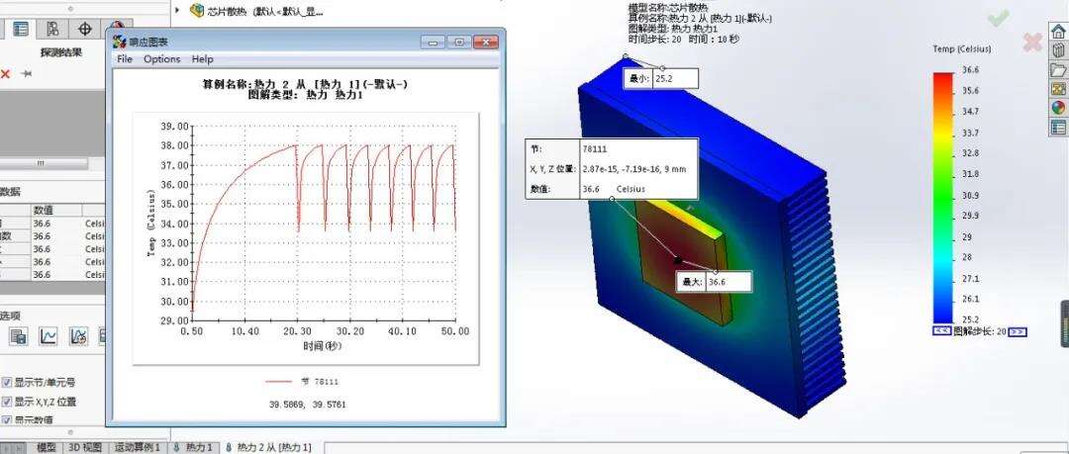The image size is (1069, 454).
Task: Open the View Palette icon in task pane
Action: [x=1058, y=89]
